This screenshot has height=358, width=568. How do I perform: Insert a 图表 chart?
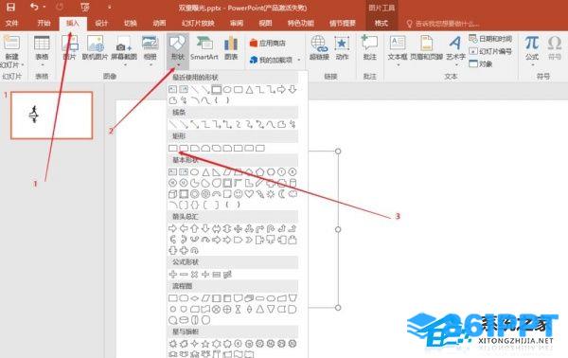[231, 48]
